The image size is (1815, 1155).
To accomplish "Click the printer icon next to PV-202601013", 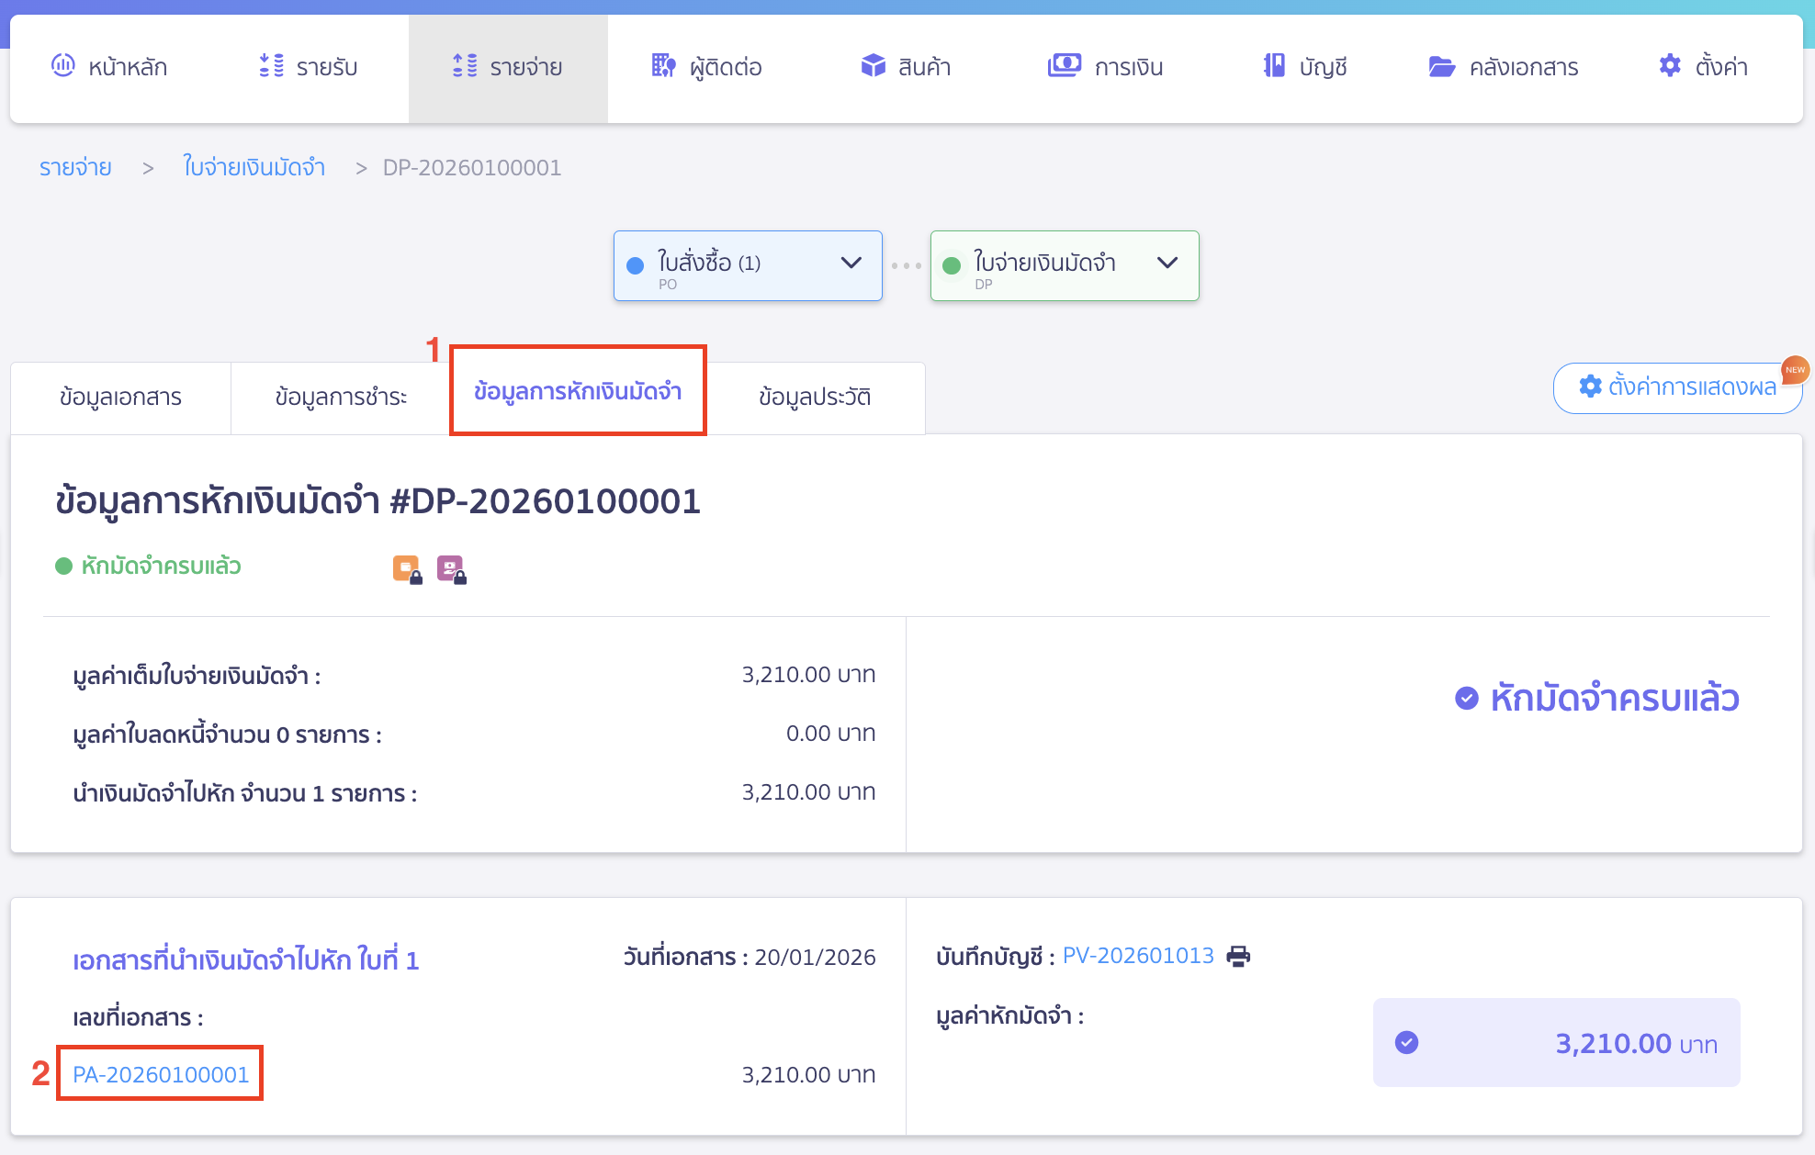I will coord(1238,957).
